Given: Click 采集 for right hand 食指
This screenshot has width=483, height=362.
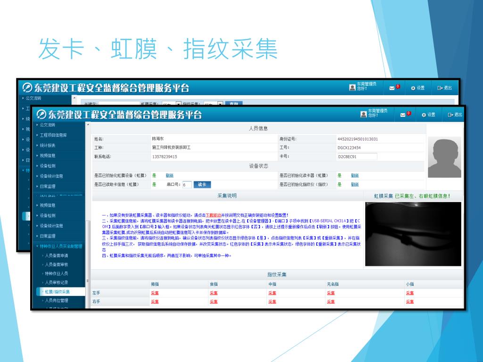Looking at the screenshot, I should coord(214,301).
